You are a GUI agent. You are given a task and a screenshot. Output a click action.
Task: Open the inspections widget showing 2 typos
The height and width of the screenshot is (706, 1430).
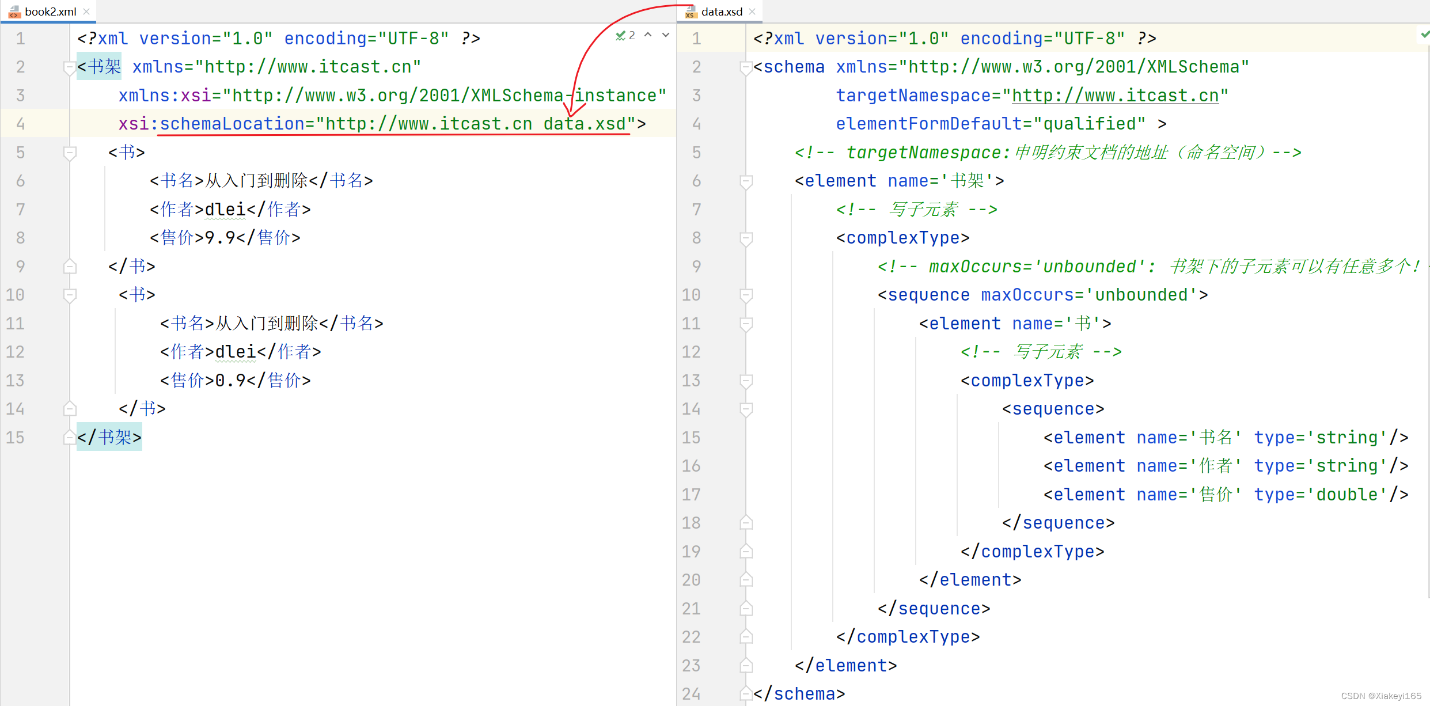click(625, 36)
